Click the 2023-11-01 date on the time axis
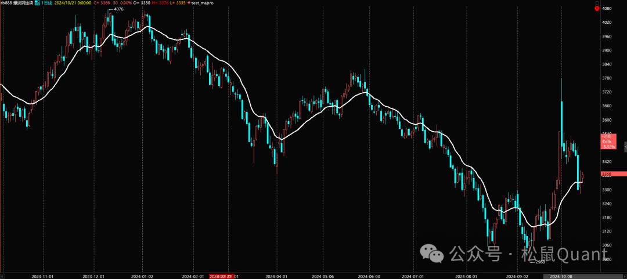The image size is (627, 279). (44, 276)
